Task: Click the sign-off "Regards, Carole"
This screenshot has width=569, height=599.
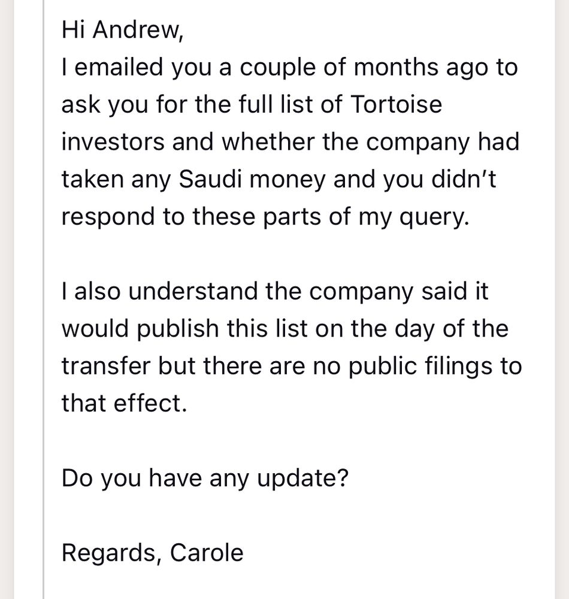Action: point(152,553)
